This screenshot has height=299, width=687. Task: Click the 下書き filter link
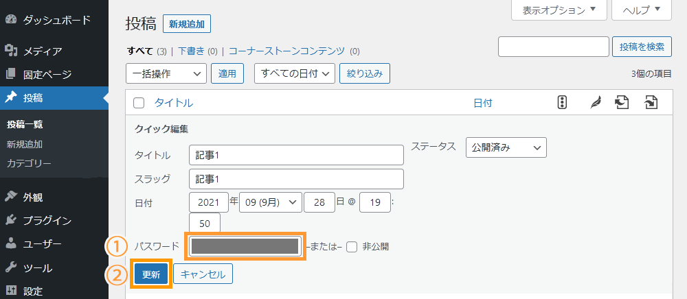191,51
